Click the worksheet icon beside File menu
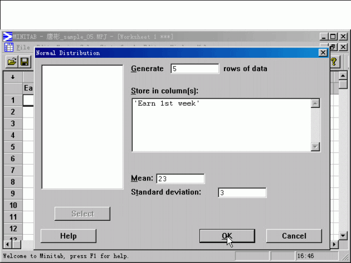This screenshot has width=351, height=263. pos(9,47)
